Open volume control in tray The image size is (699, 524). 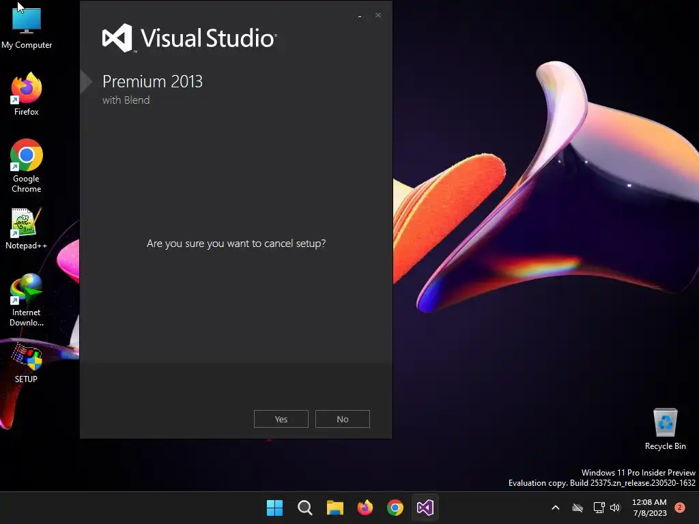coord(615,508)
